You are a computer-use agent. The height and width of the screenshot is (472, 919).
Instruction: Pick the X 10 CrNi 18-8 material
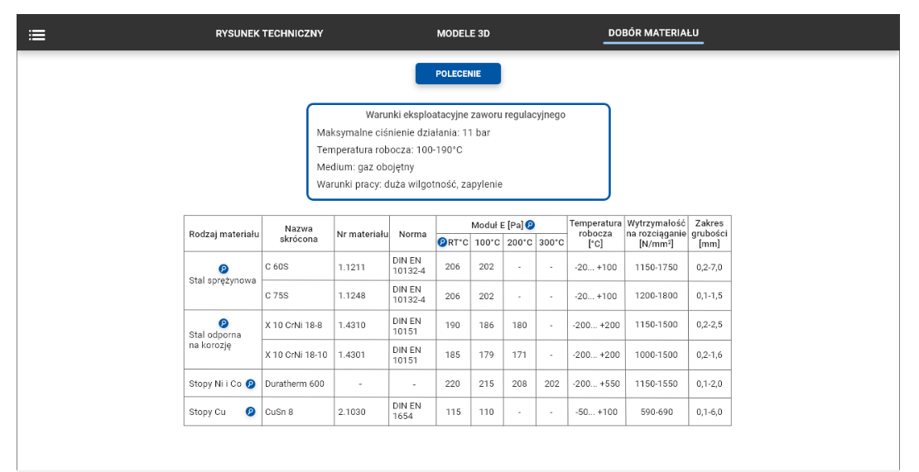click(x=293, y=325)
